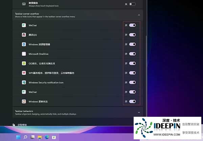The width and height of the screenshot is (203, 141).
Task: Click the 'Taskbar behaviors' heading text
Action: pyautogui.click(x=24, y=111)
